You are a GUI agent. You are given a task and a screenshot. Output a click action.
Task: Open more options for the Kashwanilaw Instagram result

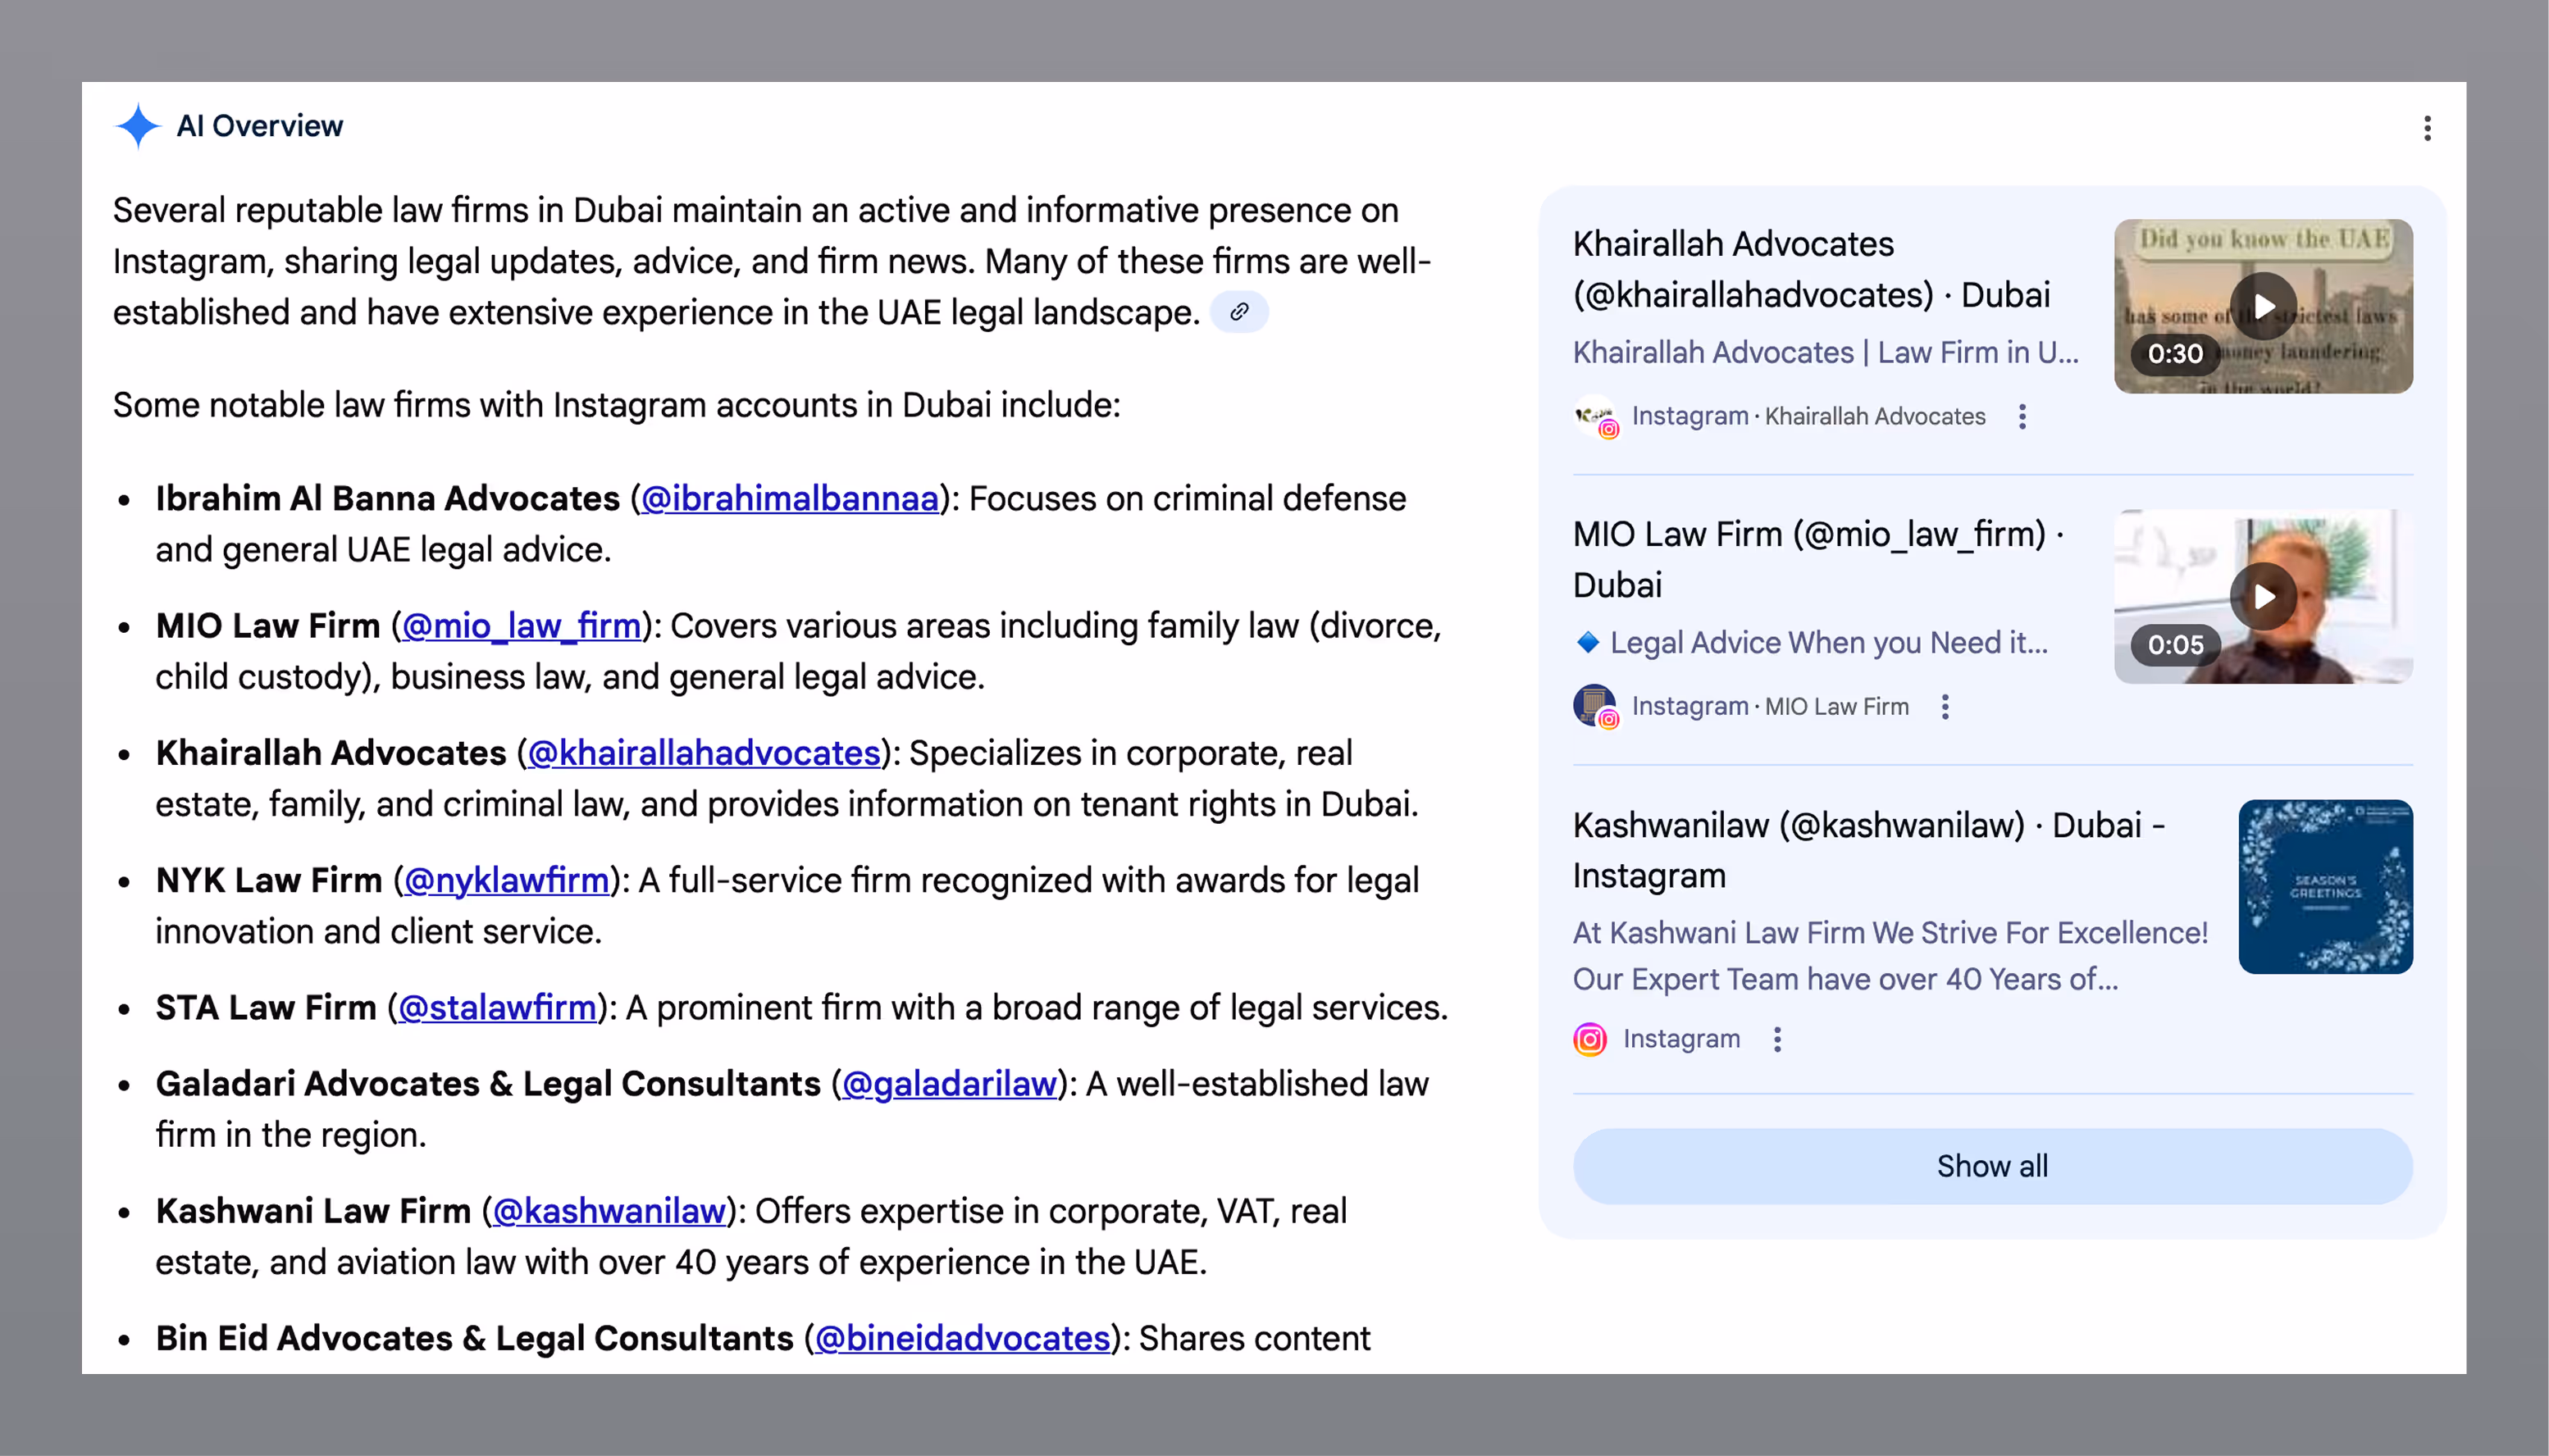click(x=1776, y=1040)
